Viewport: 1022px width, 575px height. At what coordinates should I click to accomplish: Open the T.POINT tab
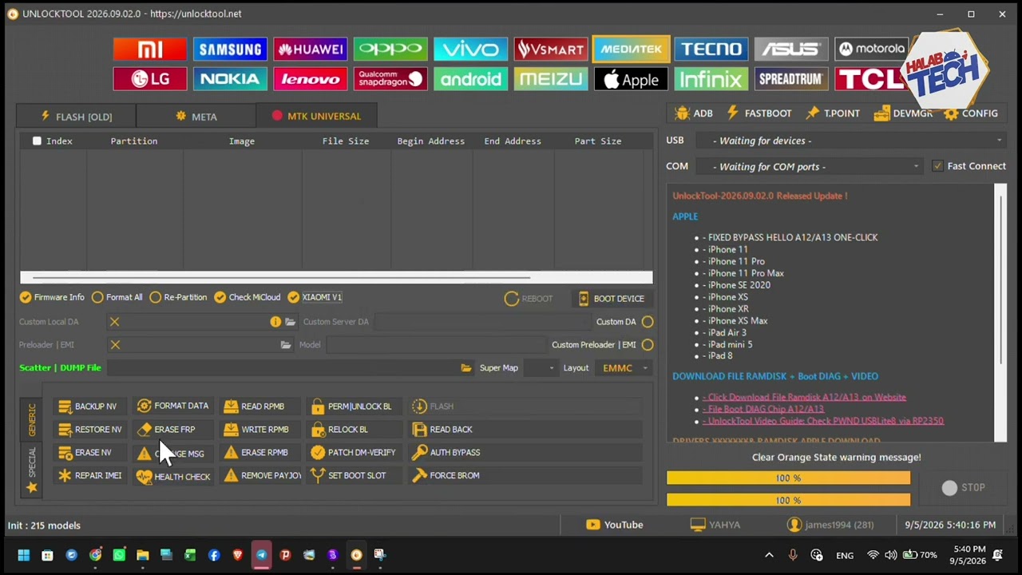[832, 113]
